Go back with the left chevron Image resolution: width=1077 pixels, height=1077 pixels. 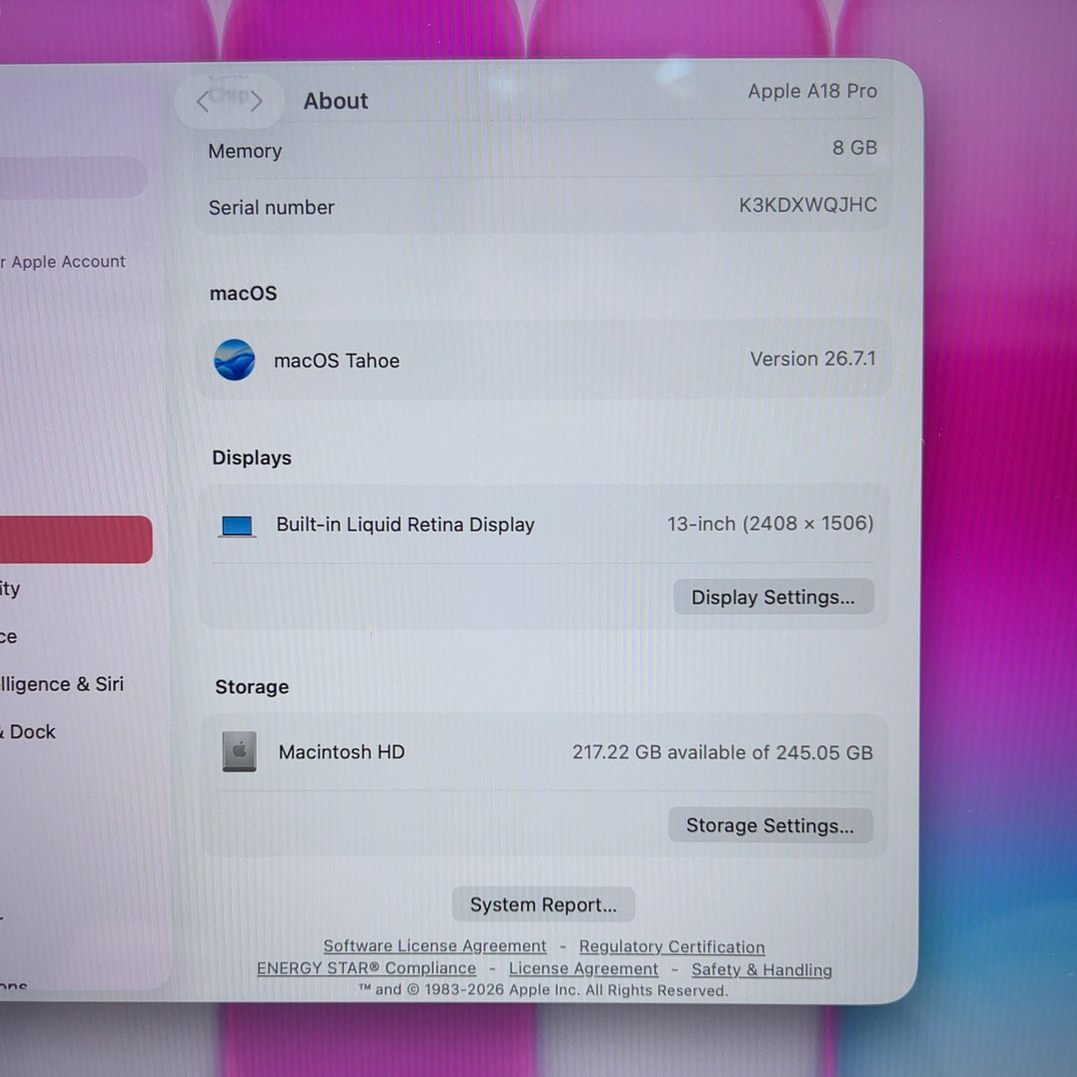(x=203, y=101)
